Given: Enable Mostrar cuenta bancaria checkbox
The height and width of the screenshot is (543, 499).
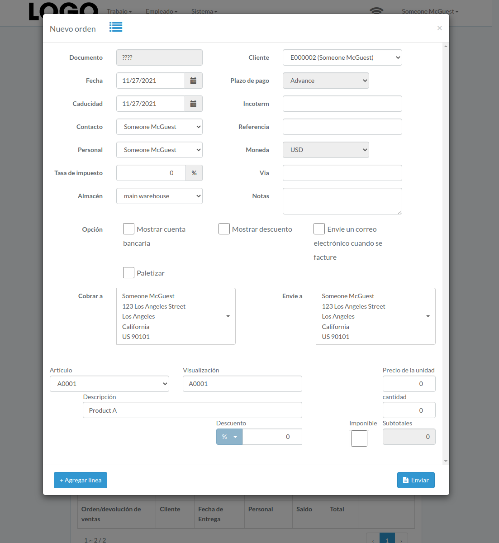Looking at the screenshot, I should tap(128, 229).
